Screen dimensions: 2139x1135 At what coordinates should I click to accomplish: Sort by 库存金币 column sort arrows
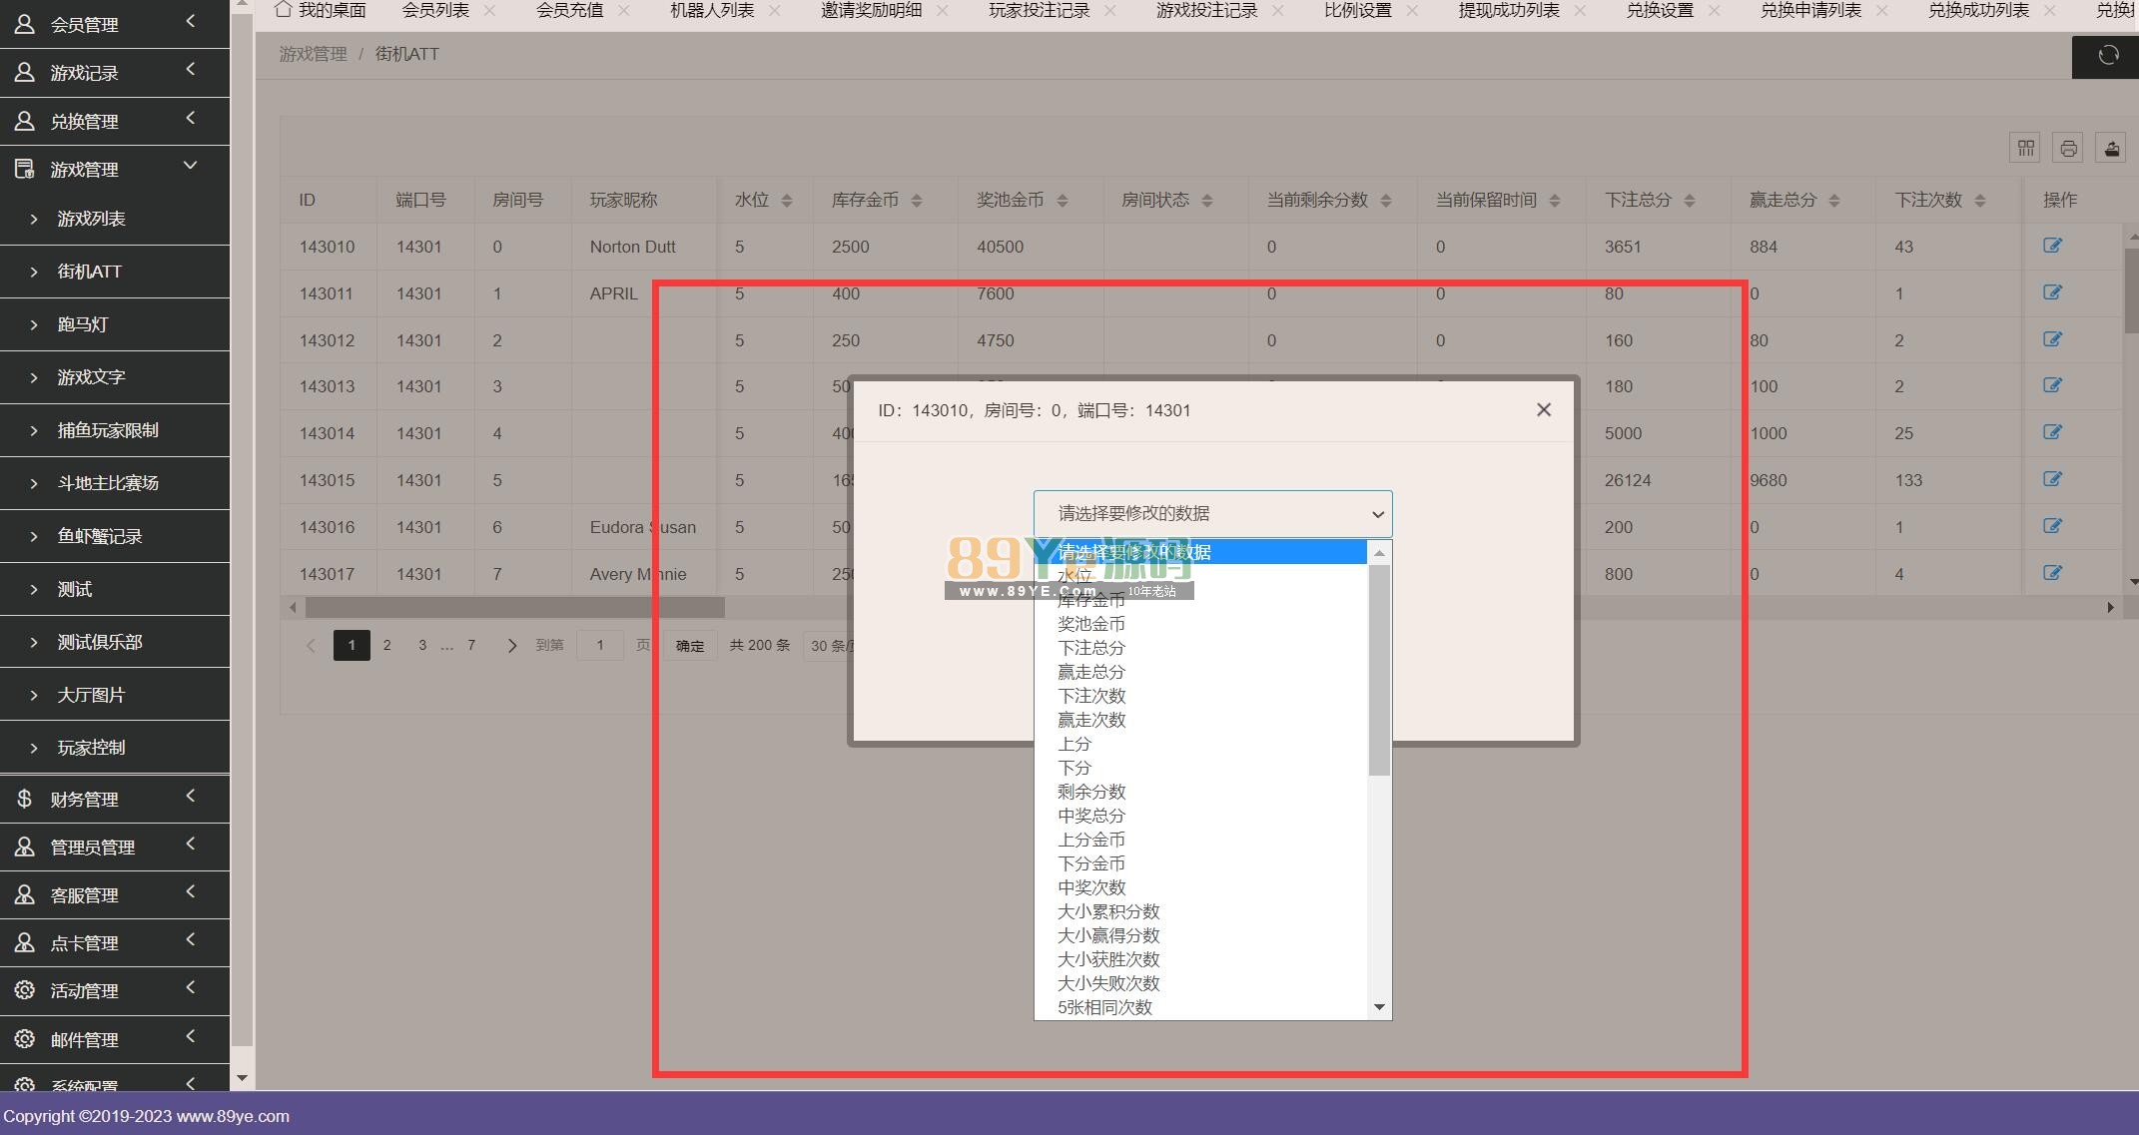tap(917, 201)
